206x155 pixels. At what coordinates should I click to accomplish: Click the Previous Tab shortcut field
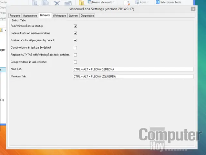point(133,76)
